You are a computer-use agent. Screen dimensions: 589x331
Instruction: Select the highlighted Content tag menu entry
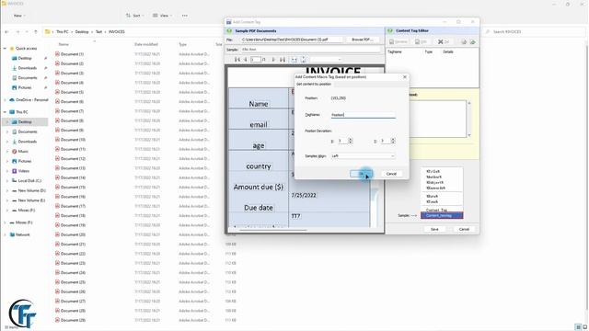tap(442, 215)
